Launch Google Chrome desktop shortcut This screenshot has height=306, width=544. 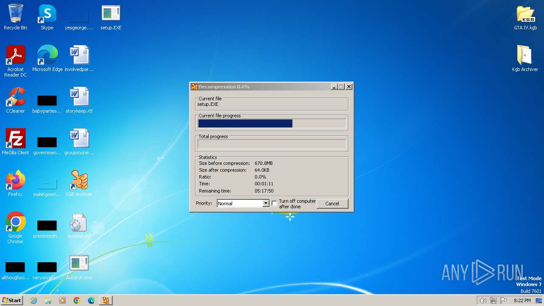tap(15, 227)
